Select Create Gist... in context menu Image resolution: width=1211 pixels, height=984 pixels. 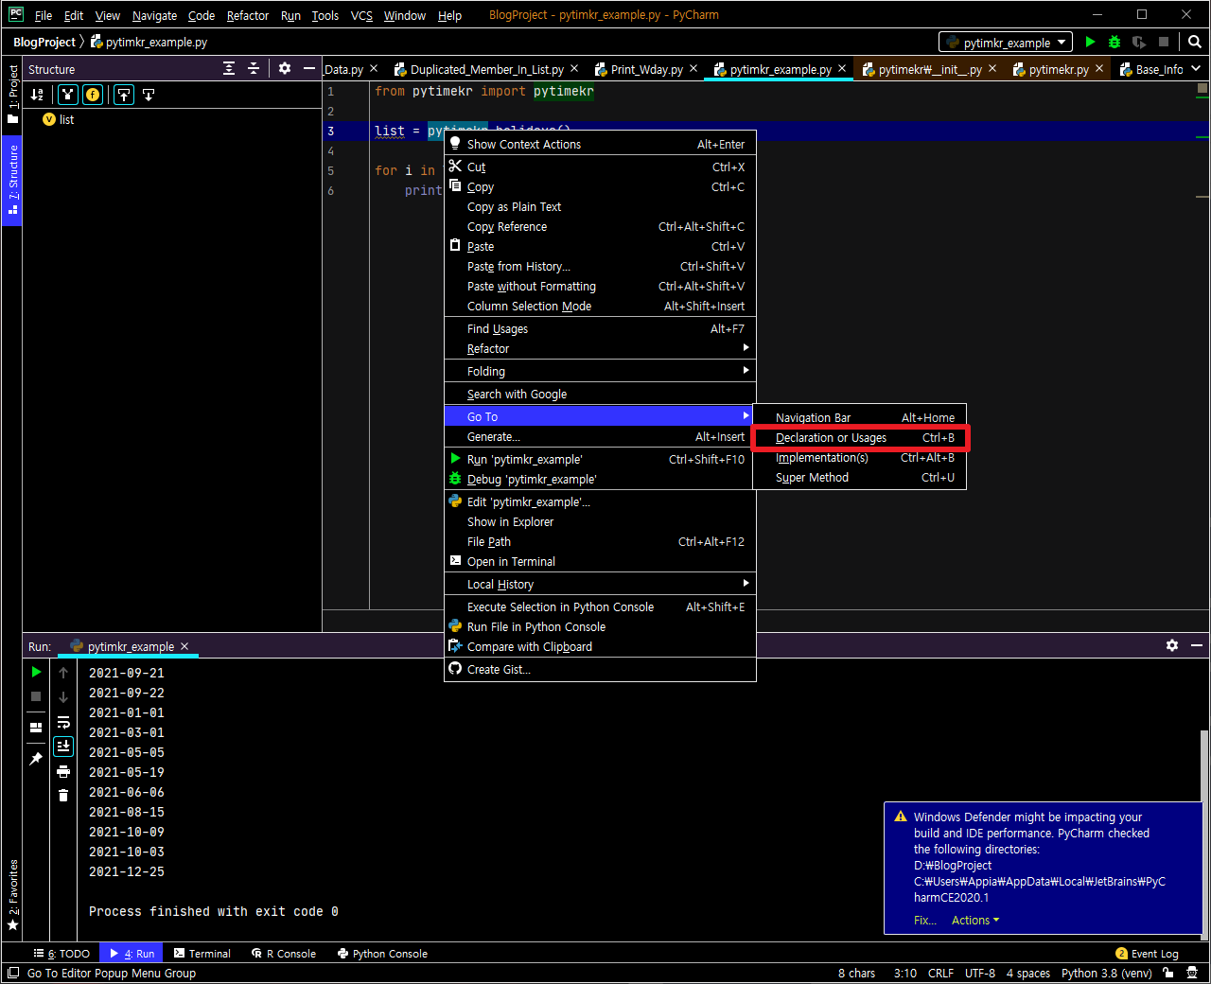point(600,670)
